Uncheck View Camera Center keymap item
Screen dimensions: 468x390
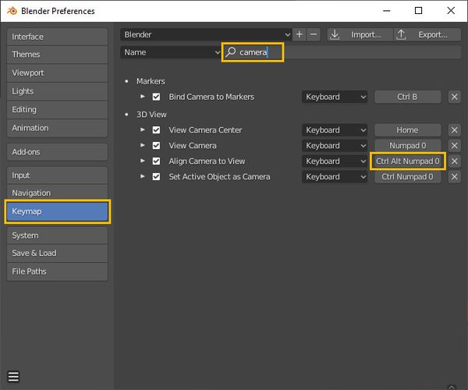pyautogui.click(x=156, y=130)
